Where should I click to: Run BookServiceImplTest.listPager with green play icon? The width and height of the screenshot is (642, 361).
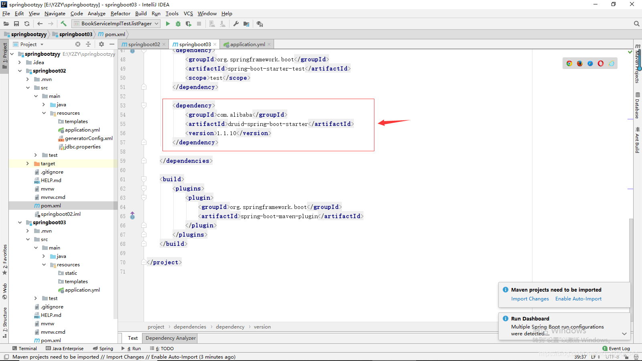click(x=168, y=24)
